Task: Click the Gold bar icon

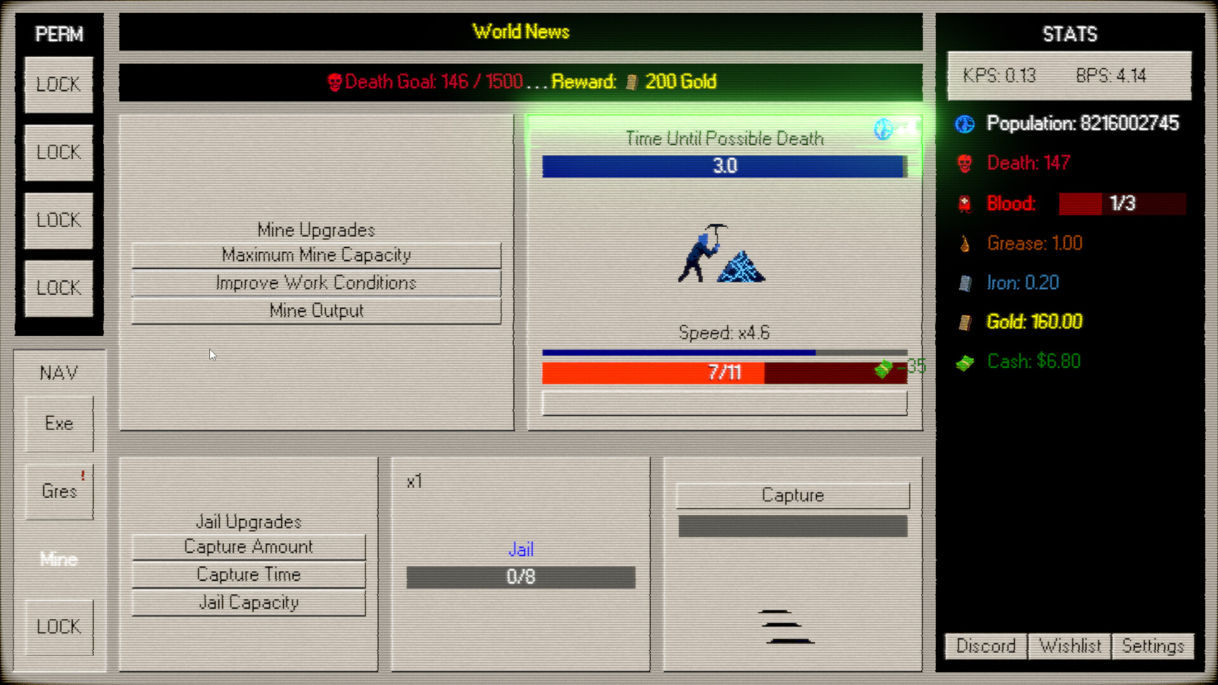Action: [965, 322]
